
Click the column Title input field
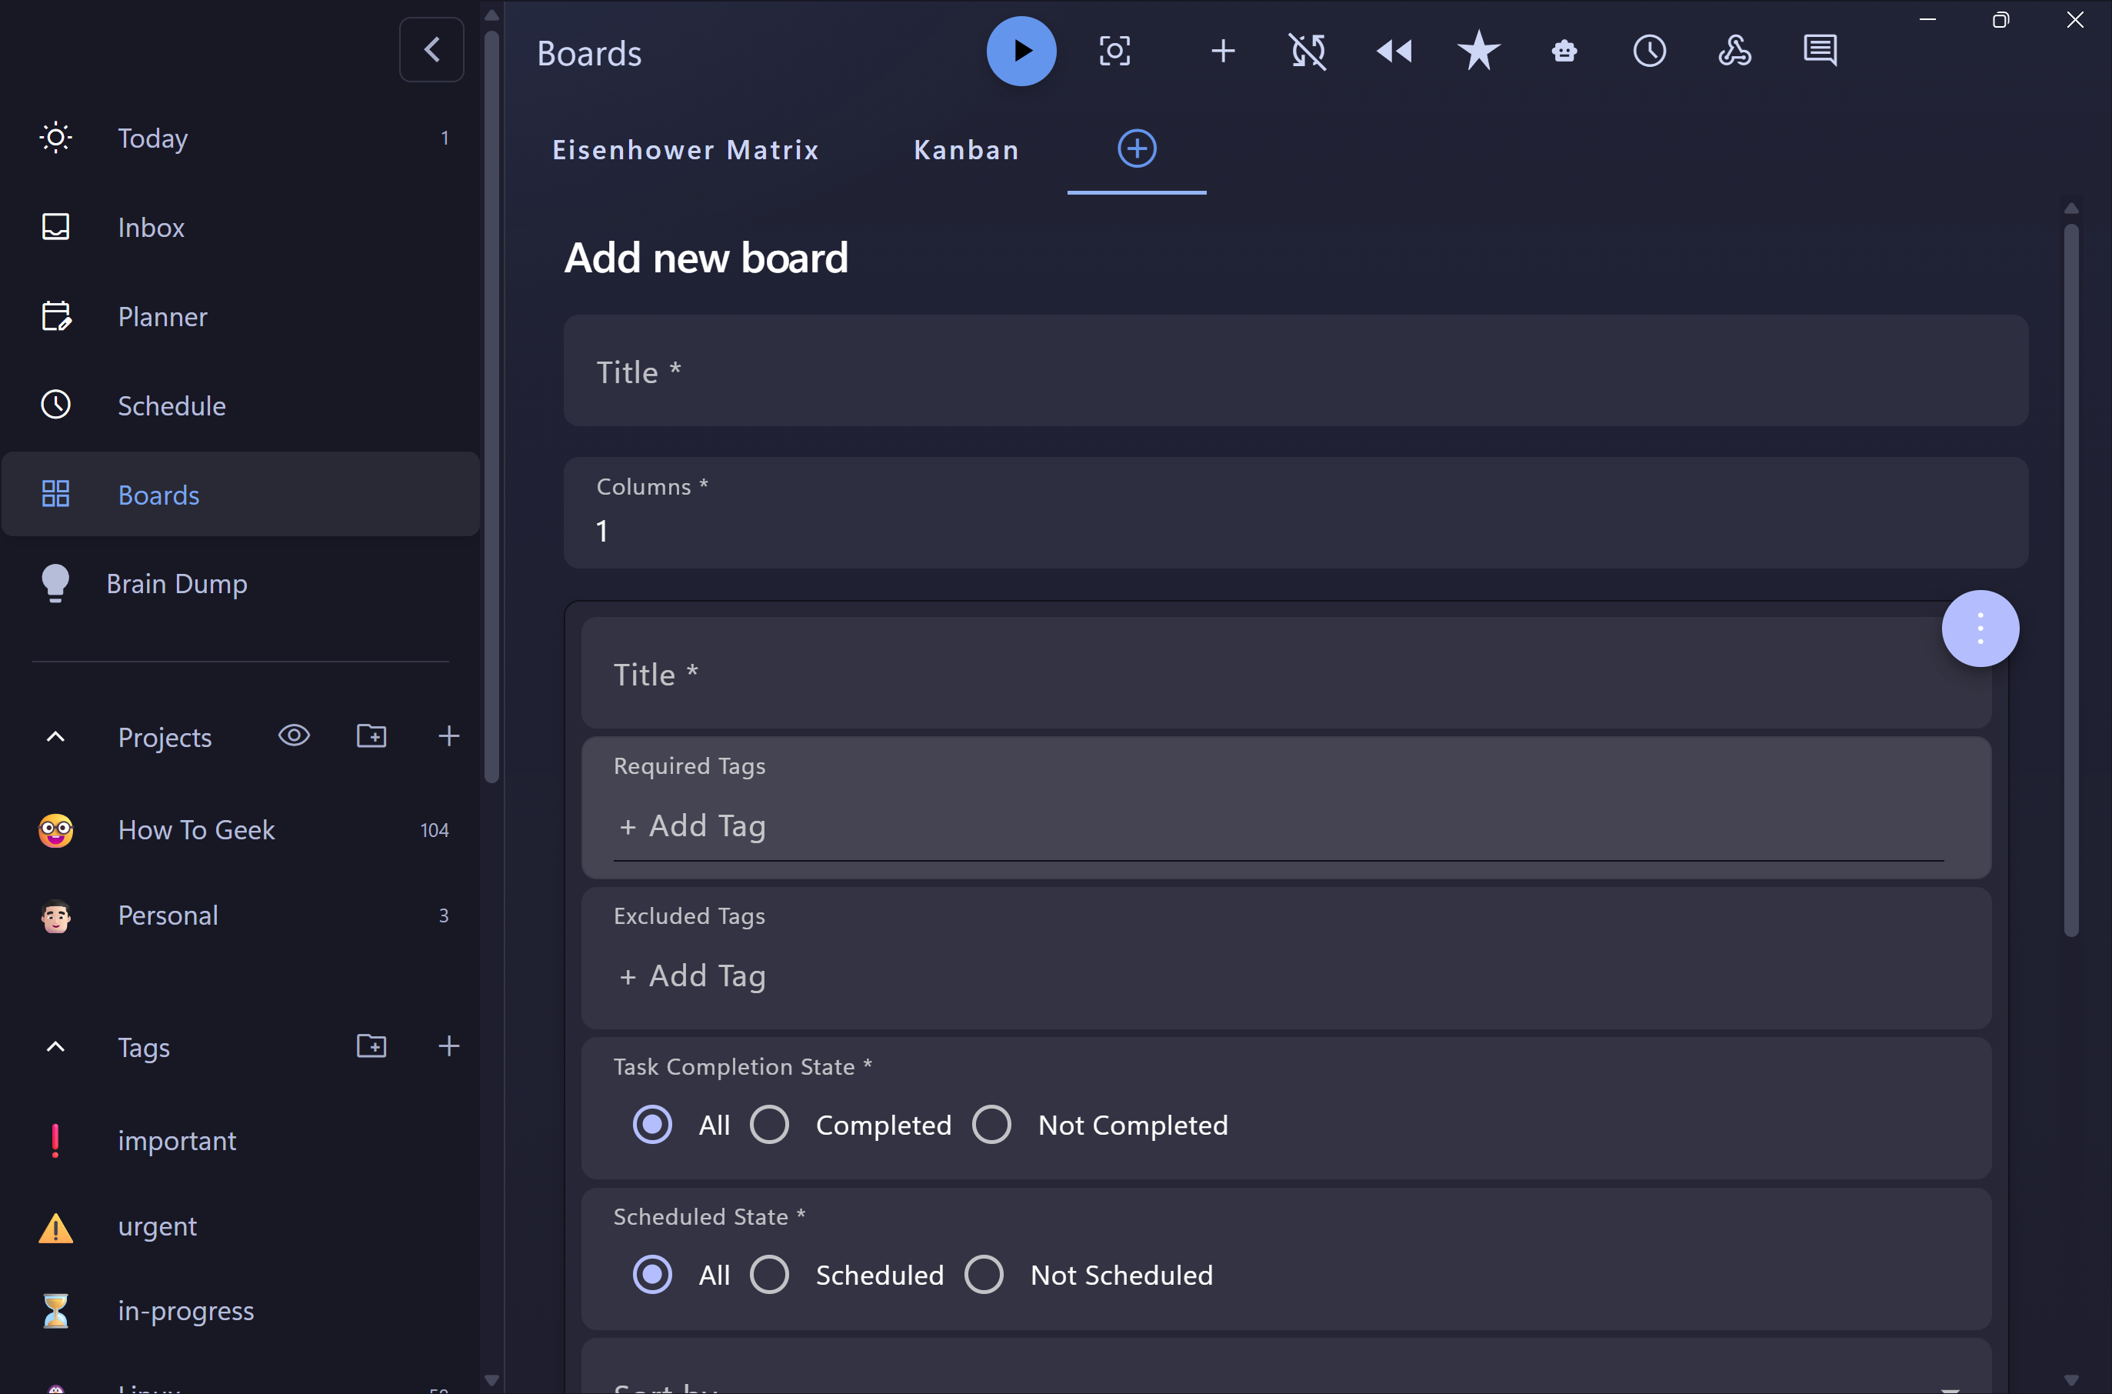tap(1286, 674)
